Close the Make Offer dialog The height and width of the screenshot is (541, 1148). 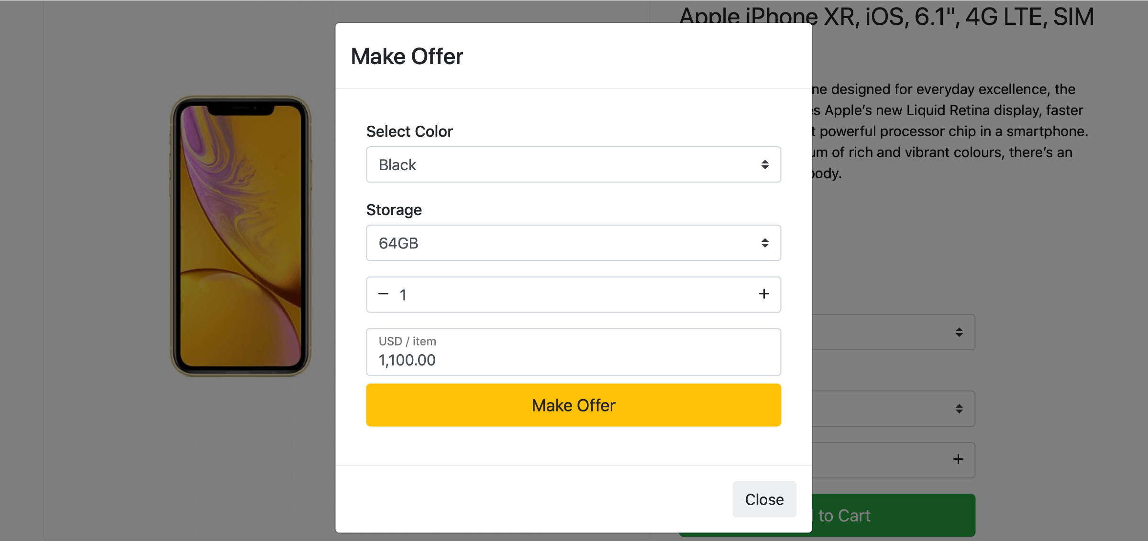click(x=764, y=499)
